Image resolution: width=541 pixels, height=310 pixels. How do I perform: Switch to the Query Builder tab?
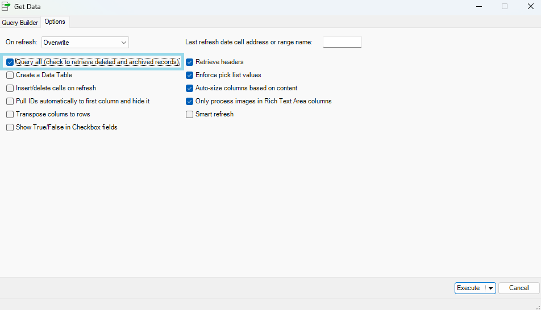(20, 23)
